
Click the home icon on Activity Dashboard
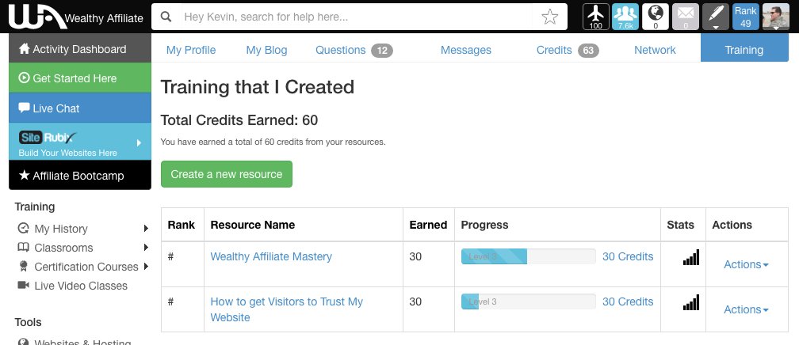(x=24, y=49)
